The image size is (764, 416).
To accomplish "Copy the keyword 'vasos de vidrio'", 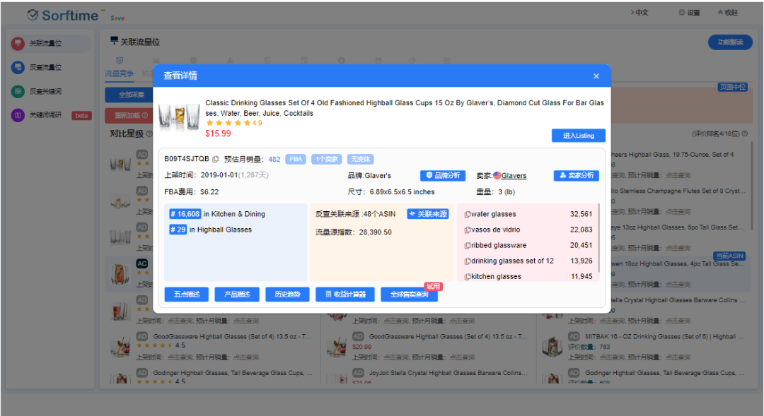I will [468, 230].
